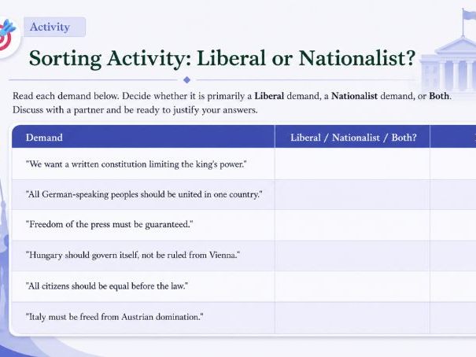Image resolution: width=476 pixels, height=357 pixels.
Task: Click answer cell for Italy row
Action: point(352,318)
